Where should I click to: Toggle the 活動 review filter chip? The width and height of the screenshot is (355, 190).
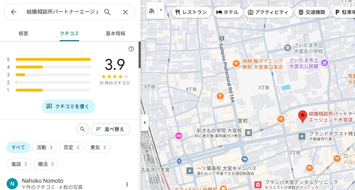click(x=44, y=147)
